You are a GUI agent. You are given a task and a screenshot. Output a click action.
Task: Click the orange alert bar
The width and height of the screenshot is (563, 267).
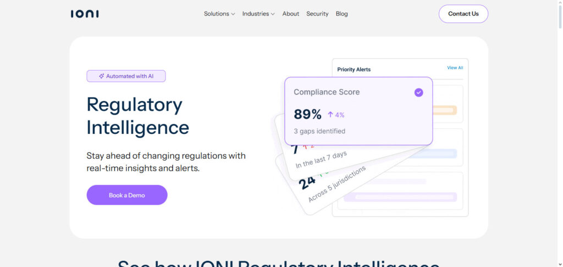[x=444, y=110]
